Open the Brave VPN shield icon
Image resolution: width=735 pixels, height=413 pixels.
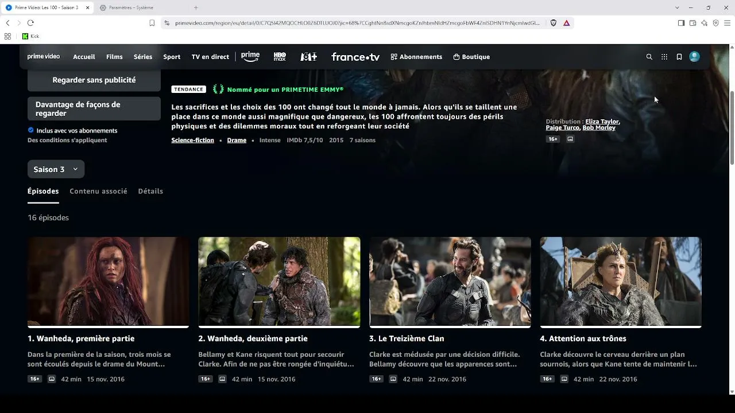click(x=715, y=23)
